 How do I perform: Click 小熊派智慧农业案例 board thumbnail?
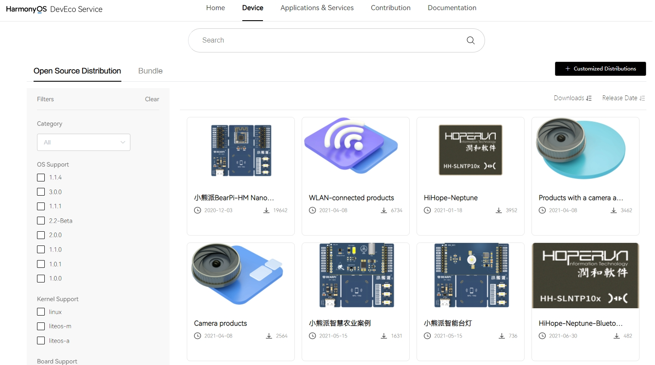point(357,275)
